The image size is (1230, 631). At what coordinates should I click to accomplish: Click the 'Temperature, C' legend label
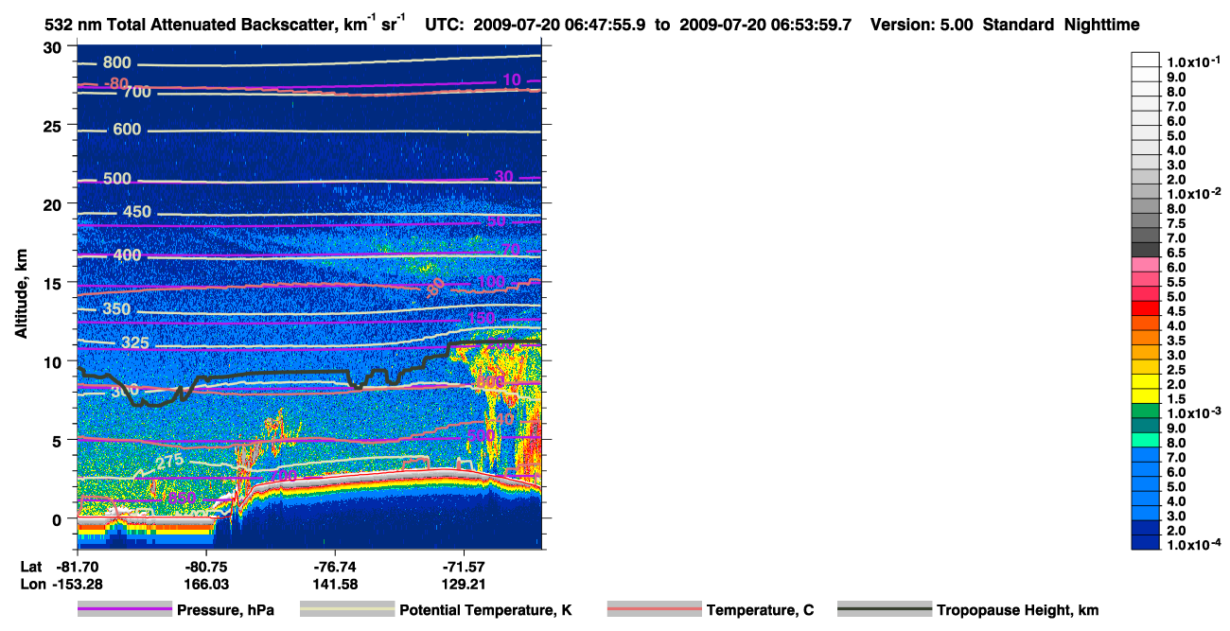[x=760, y=610]
